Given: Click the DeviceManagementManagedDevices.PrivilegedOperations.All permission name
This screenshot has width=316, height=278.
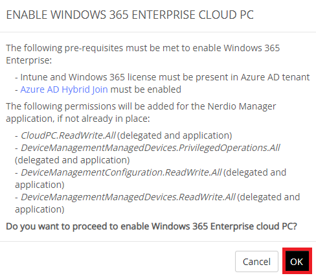Looking at the screenshot, I should click(x=150, y=148).
